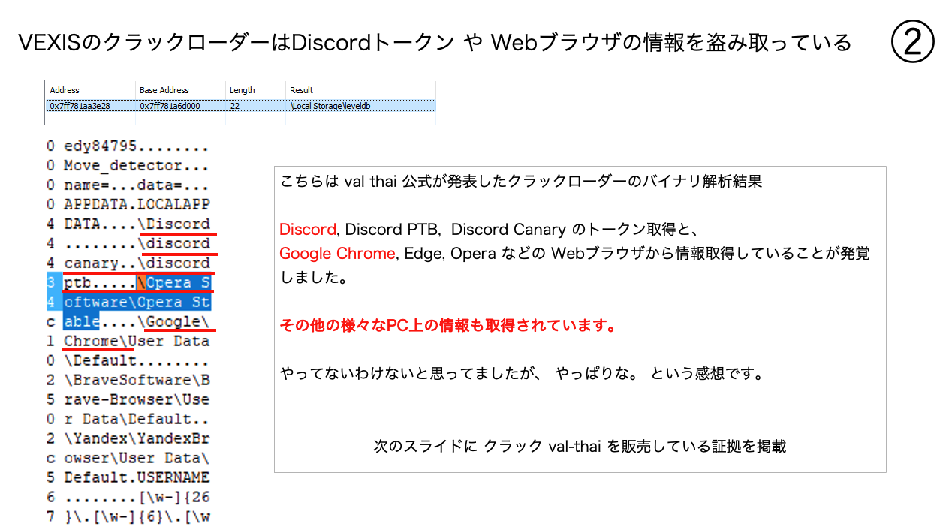Click the red Discord word in text box
Screen dimensions: 943x530
[307, 229]
